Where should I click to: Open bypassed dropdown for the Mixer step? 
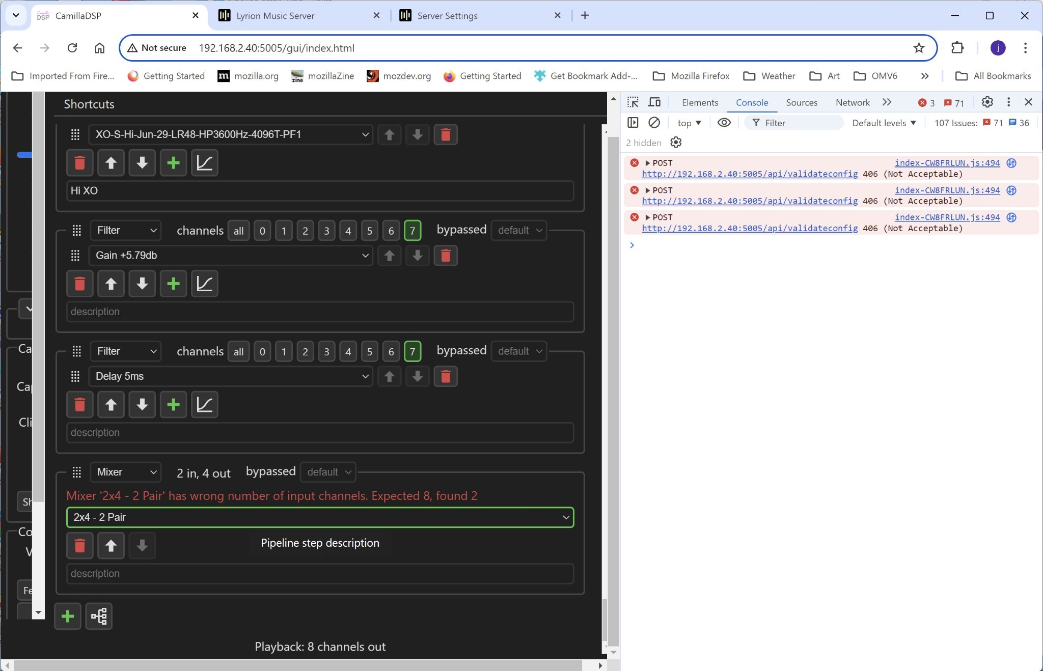tap(328, 472)
